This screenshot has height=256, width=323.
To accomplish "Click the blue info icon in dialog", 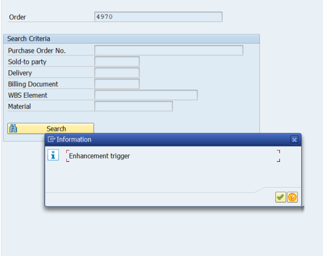I will 53,155.
